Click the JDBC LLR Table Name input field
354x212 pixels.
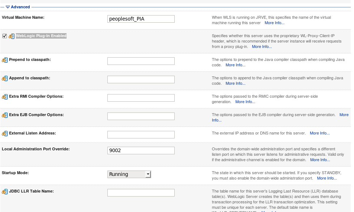[x=141, y=192]
